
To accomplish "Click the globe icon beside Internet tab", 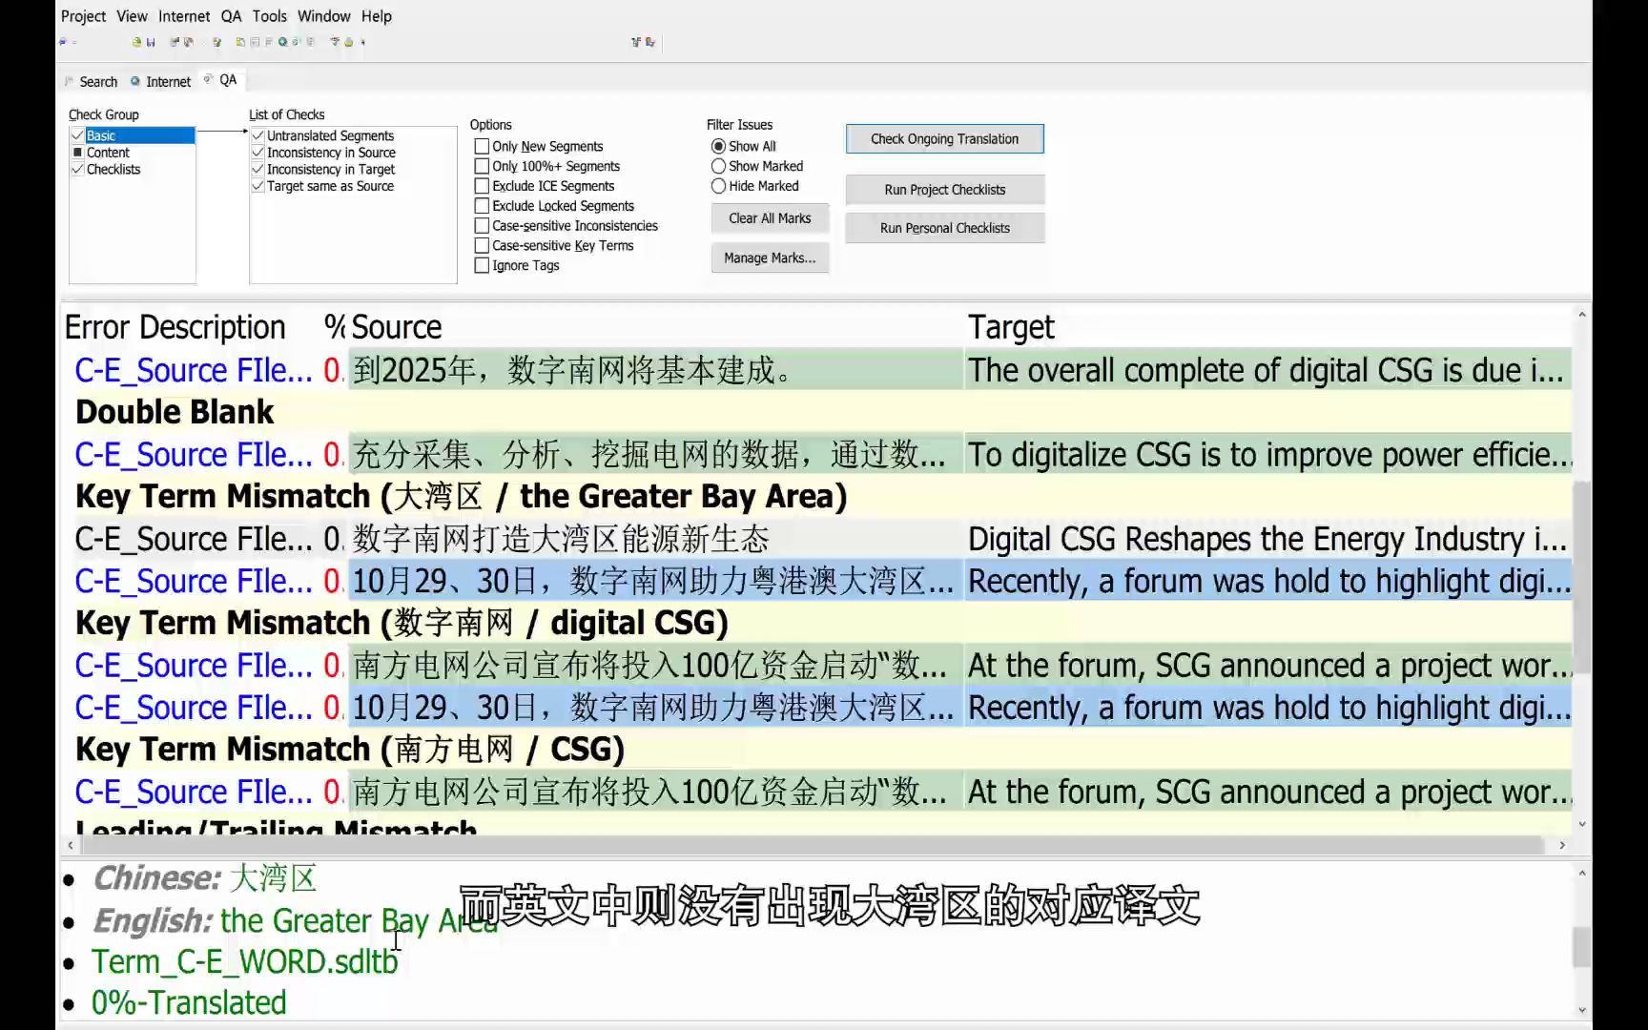I will coord(134,81).
